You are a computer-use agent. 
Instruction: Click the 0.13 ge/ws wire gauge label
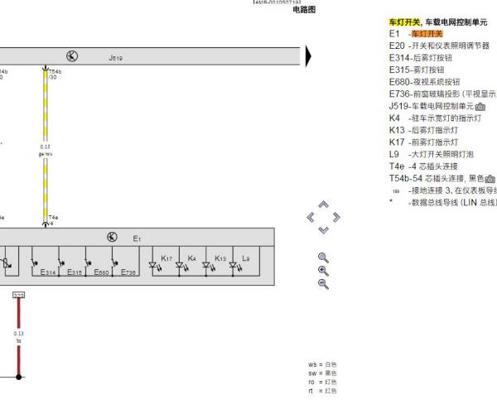coord(46,150)
